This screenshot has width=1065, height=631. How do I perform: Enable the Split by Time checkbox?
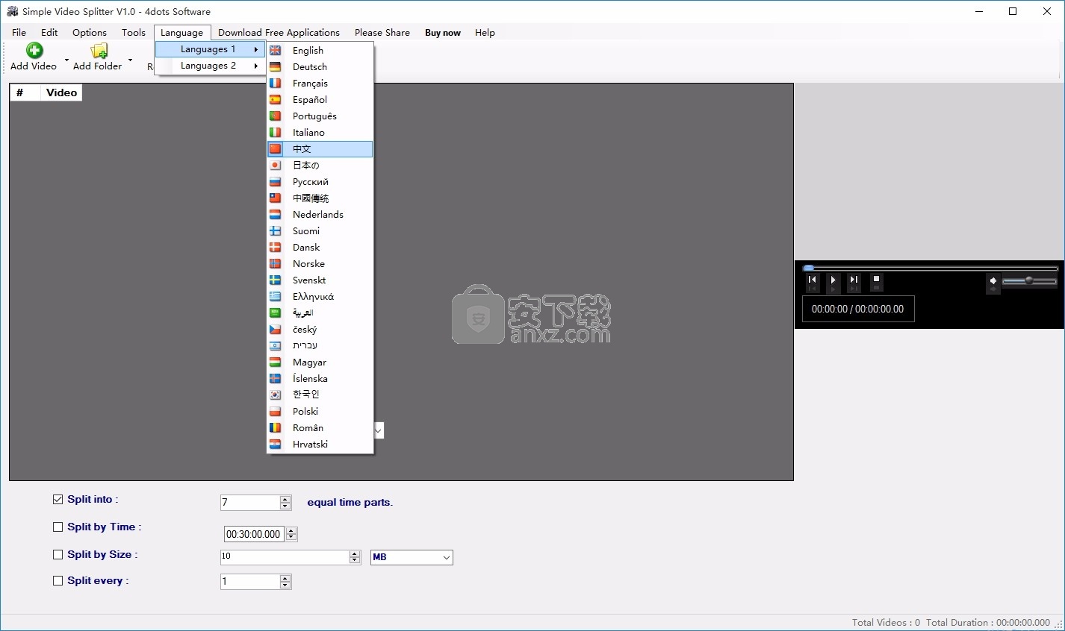pyautogui.click(x=58, y=527)
